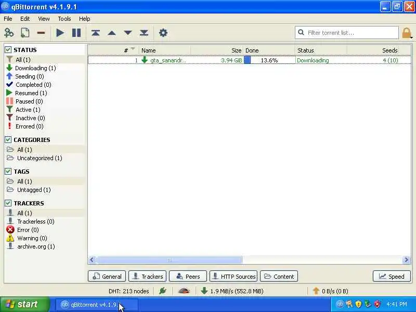416x312 pixels.
Task: Open the Help menu
Action: point(85,19)
